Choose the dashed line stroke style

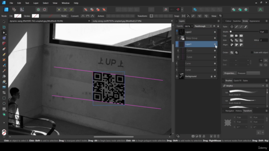click(x=241, y=27)
